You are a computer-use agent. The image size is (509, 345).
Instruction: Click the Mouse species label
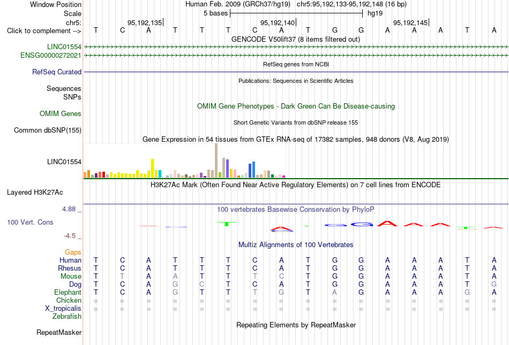click(71, 277)
